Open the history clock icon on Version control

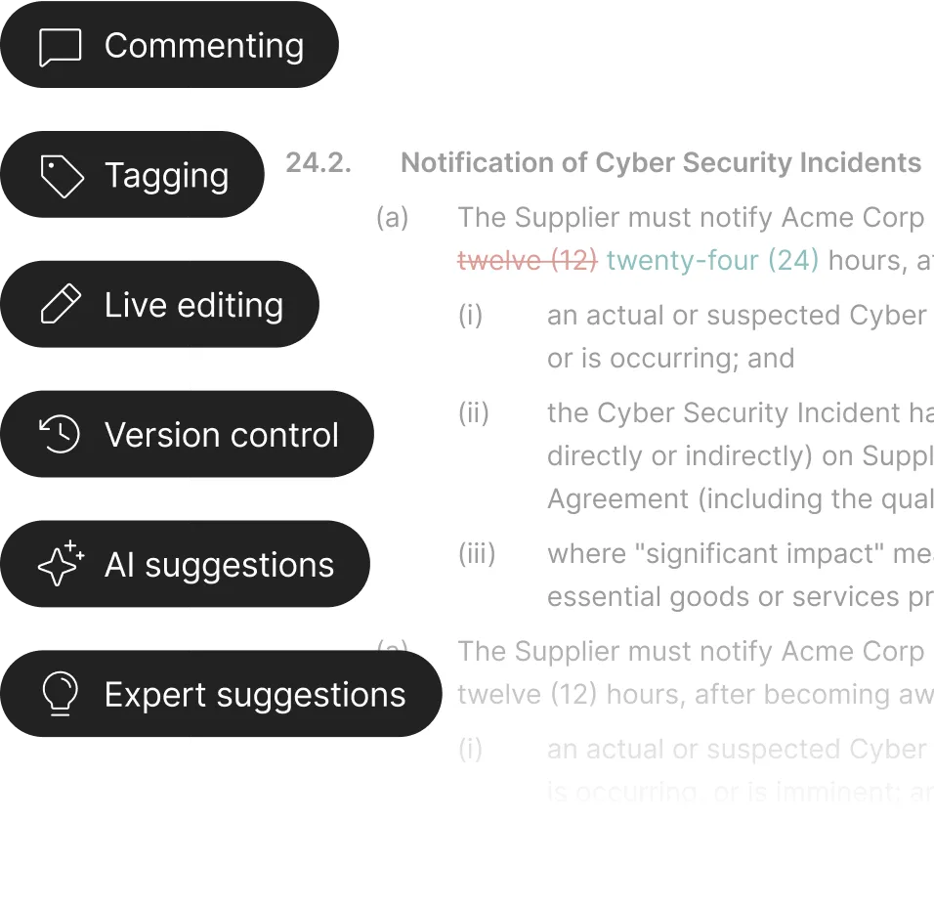pyautogui.click(x=59, y=434)
